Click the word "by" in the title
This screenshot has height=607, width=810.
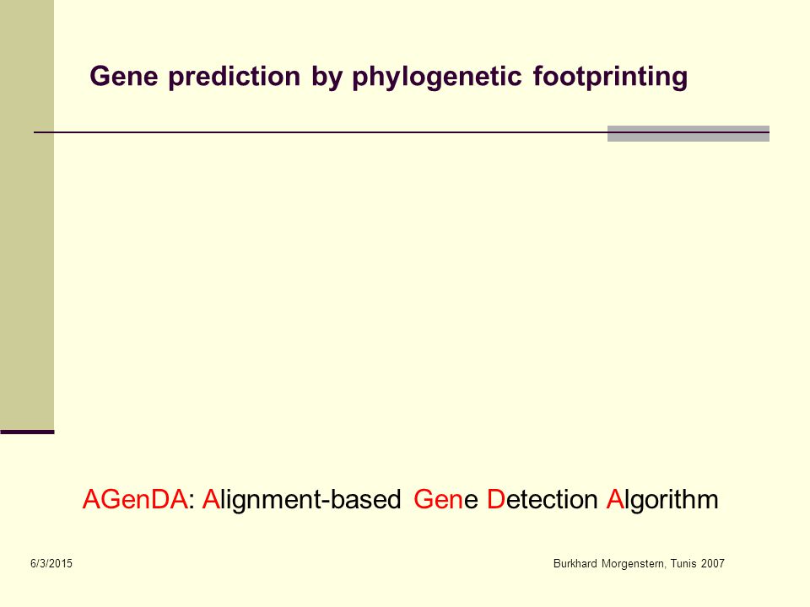327,78
